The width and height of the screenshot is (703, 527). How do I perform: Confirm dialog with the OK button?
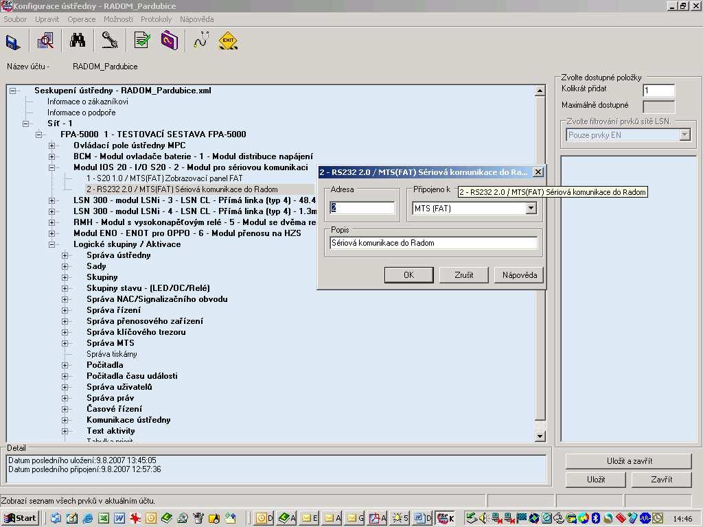409,274
